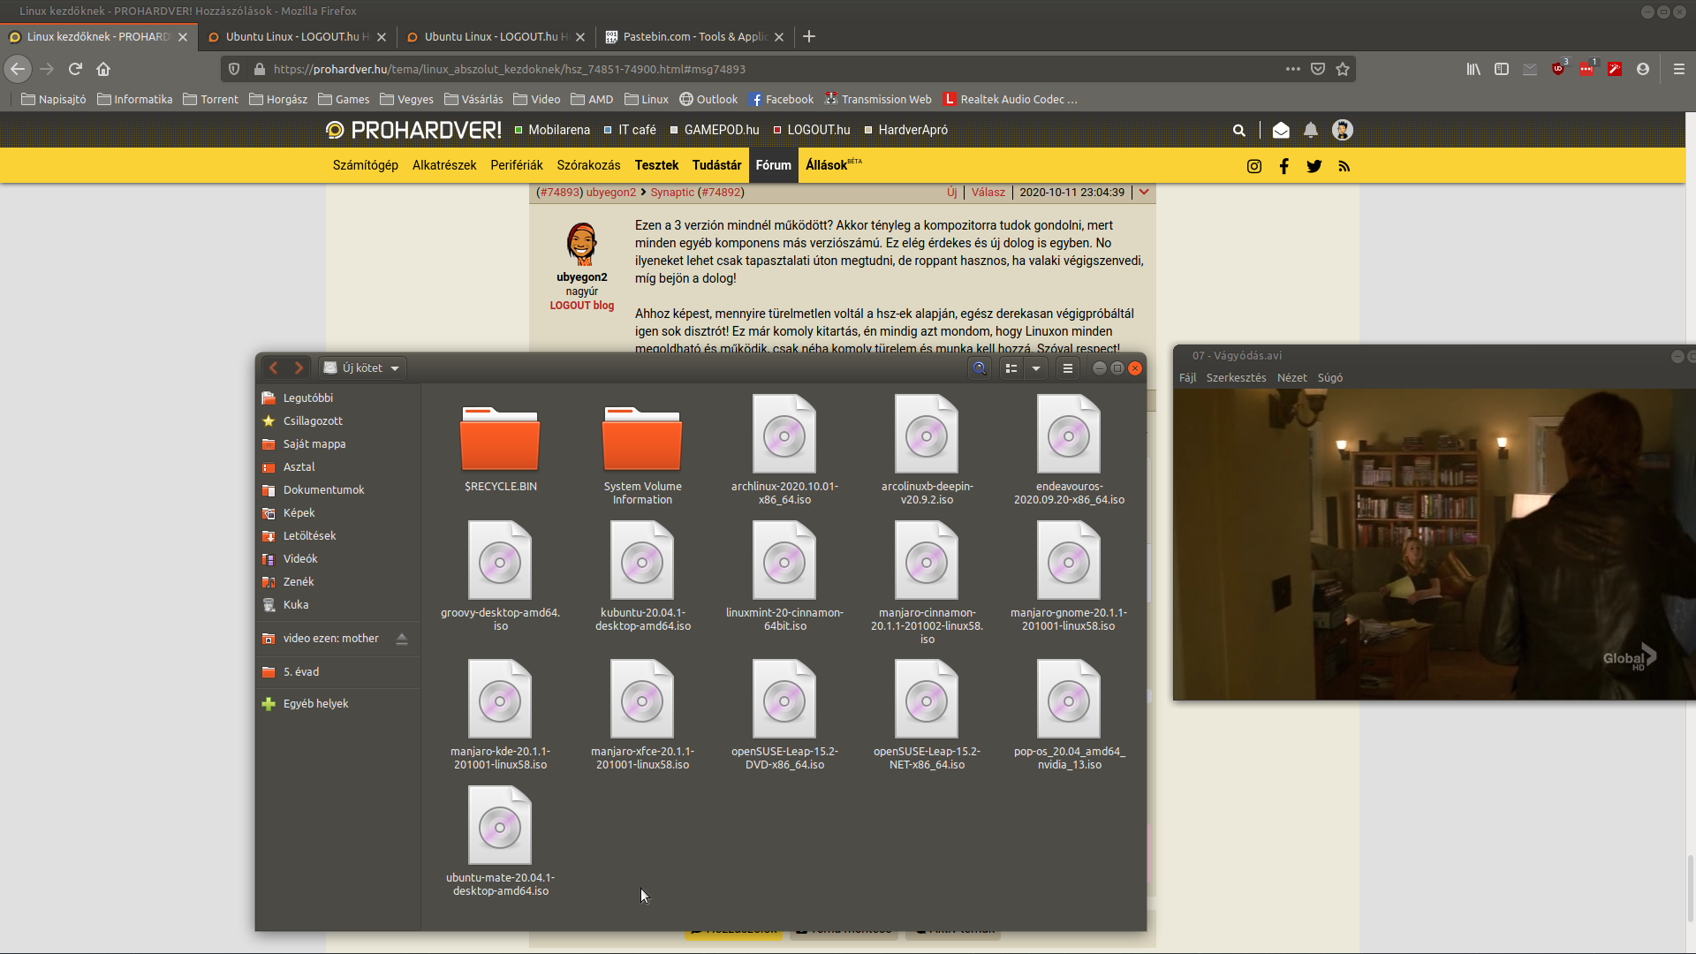Viewport: 1696px width, 954px height.
Task: Expand forum post #74893 options chevron
Action: (1144, 192)
